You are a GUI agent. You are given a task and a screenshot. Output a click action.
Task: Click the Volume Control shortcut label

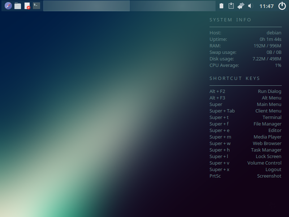(264, 163)
